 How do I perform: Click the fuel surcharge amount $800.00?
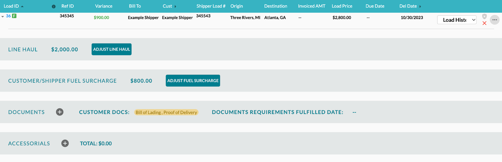click(141, 81)
